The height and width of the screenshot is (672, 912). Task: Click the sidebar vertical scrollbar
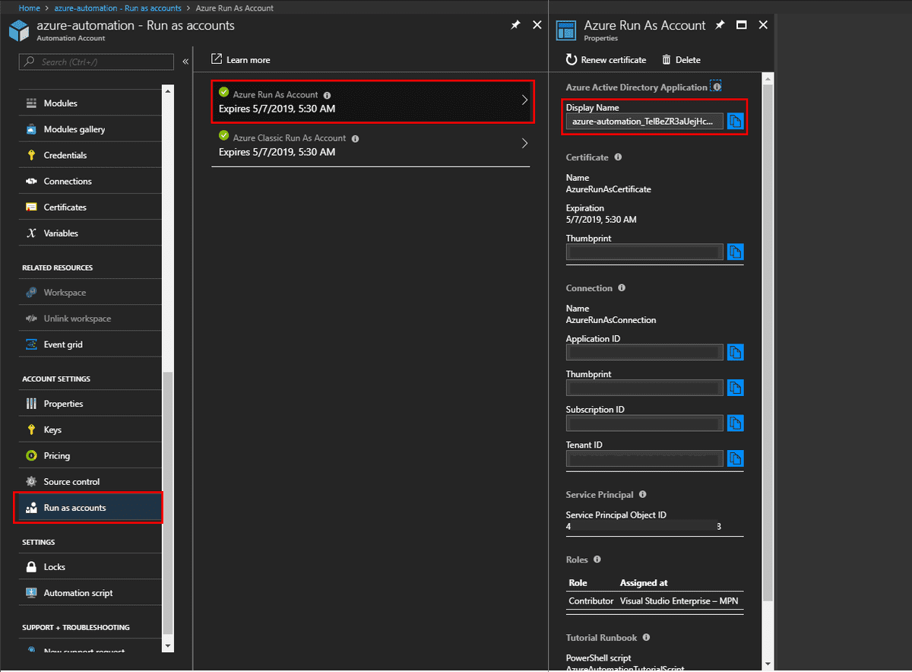[x=169, y=502]
